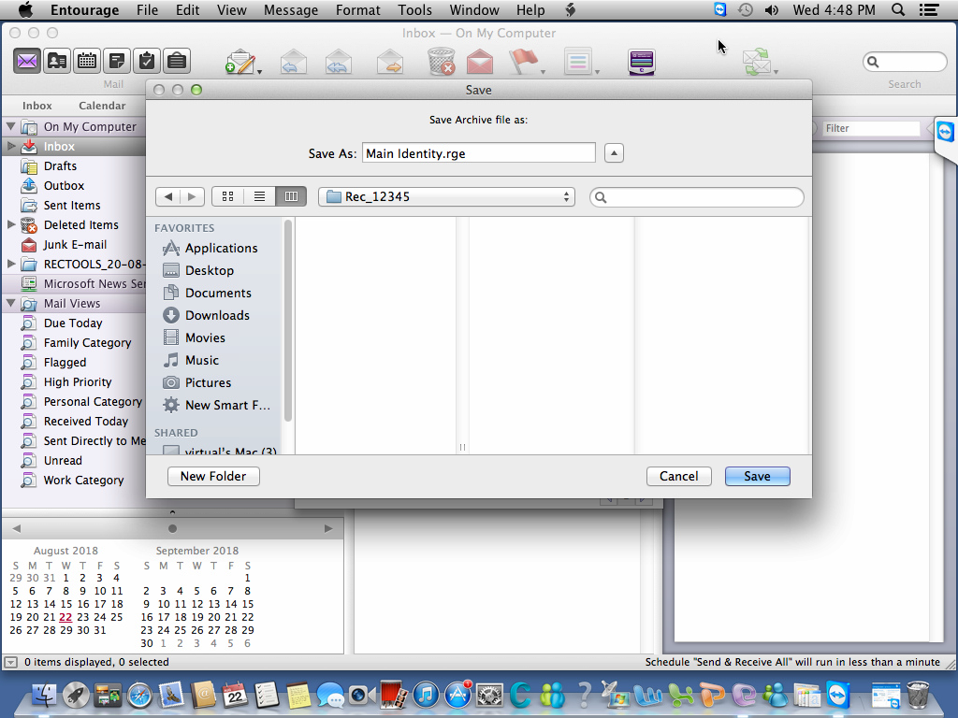Click the New mail message icon

(240, 62)
